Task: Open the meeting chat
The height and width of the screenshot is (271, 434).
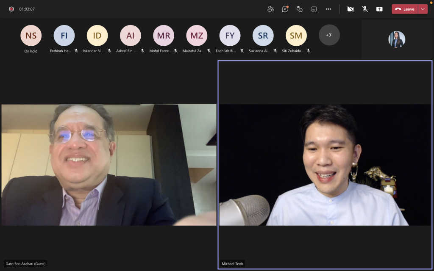Action: coord(285,9)
